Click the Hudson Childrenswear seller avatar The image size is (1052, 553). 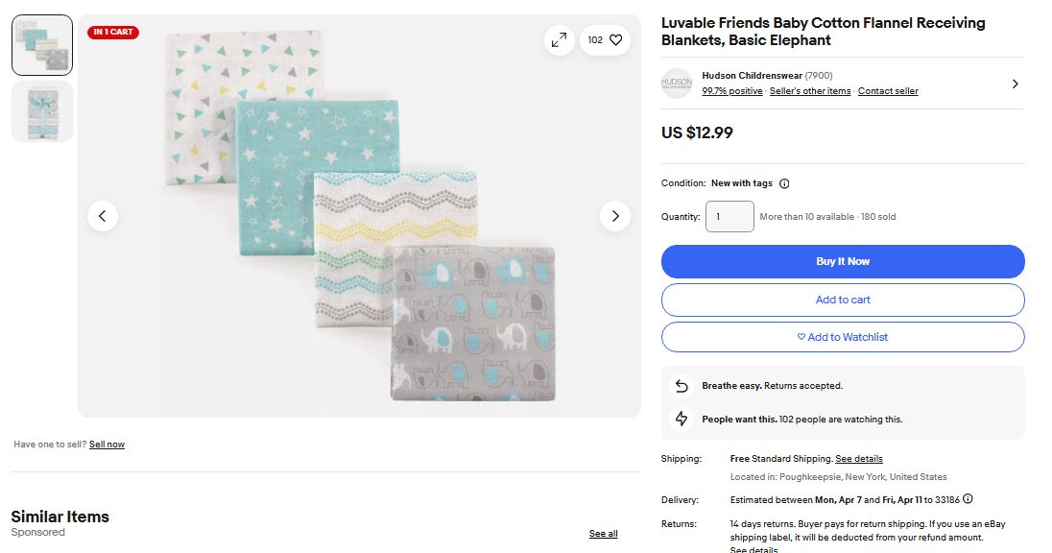point(677,84)
